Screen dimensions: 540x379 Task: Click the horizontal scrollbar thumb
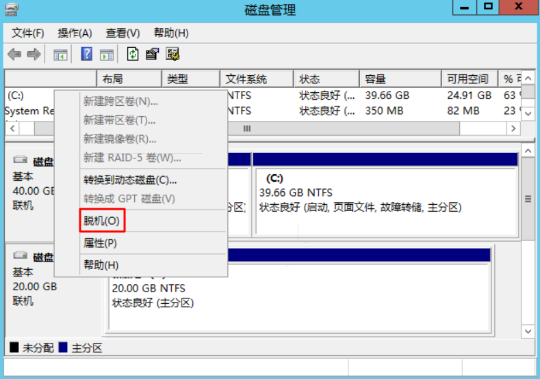[x=247, y=128]
